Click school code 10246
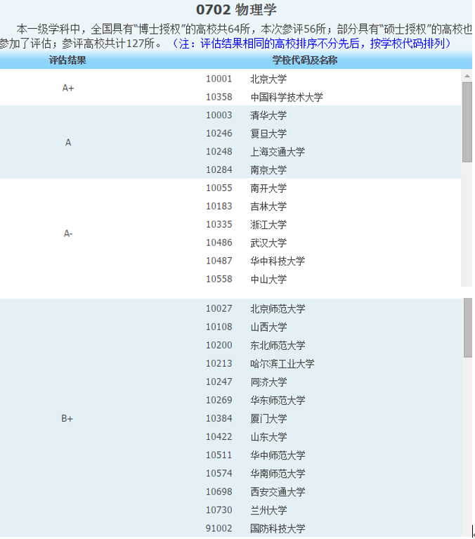 pos(219,134)
